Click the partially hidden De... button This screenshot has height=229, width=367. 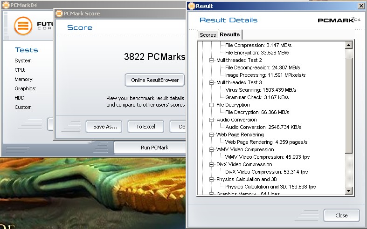178,127
